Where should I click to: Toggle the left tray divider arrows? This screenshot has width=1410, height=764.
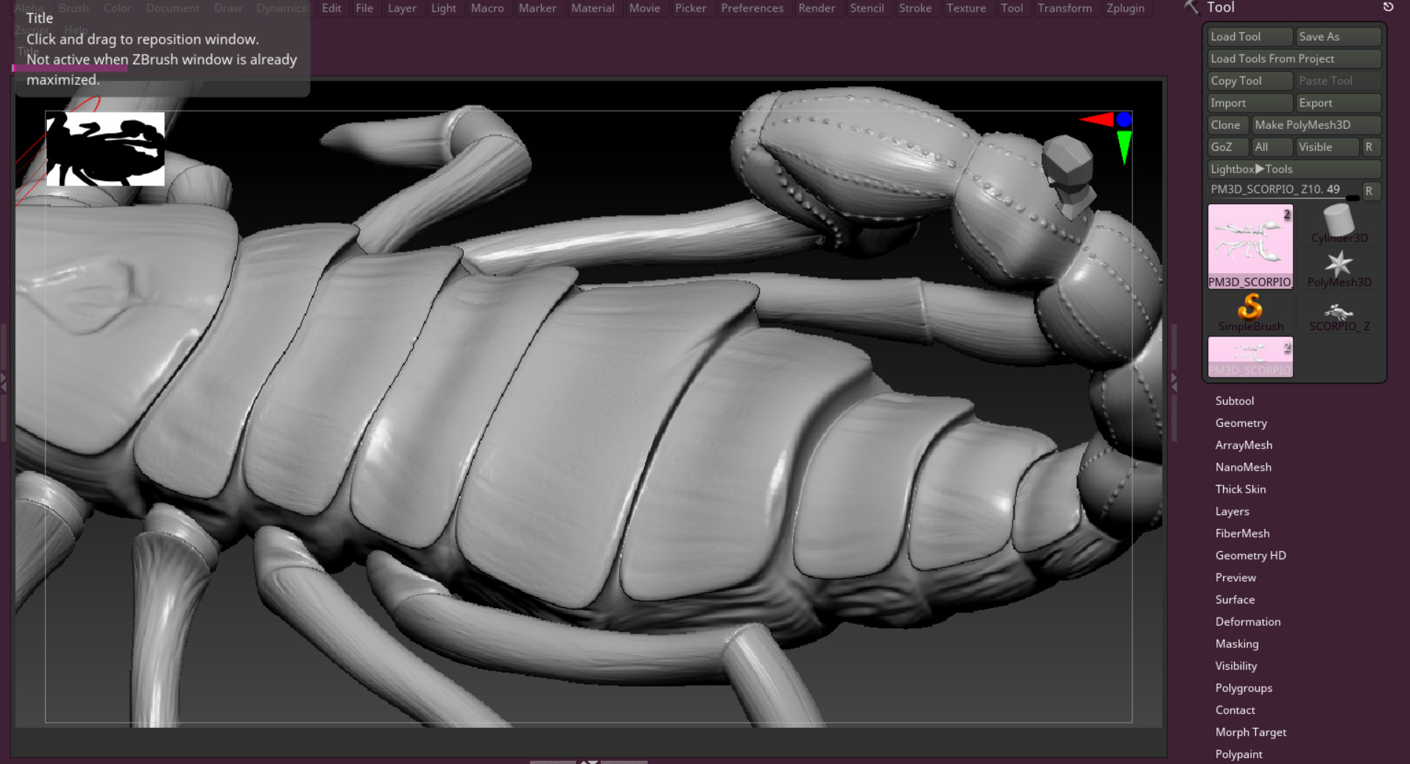(4, 382)
